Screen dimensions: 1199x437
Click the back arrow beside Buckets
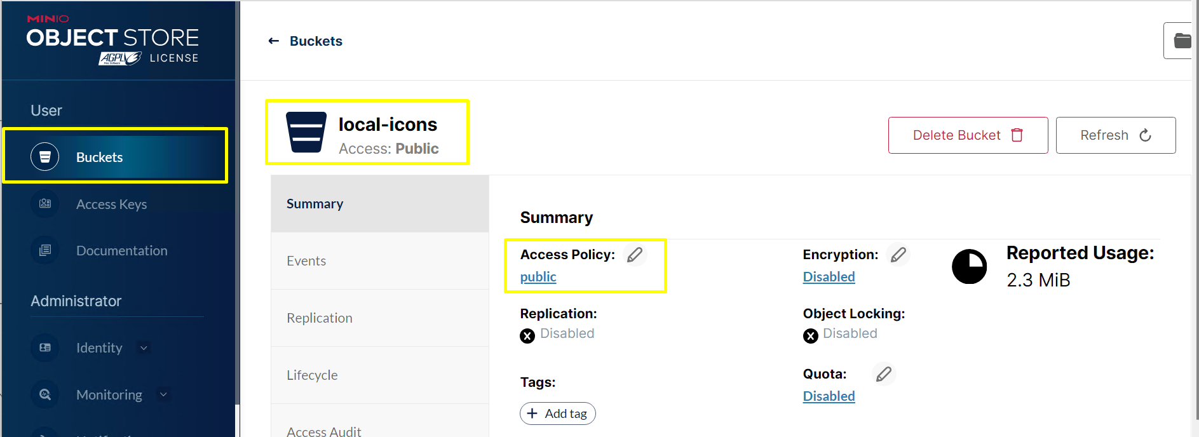tap(274, 41)
